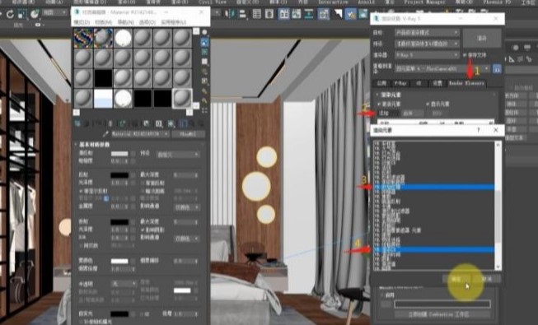The width and height of the screenshot is (538, 325).
Task: Click the large Render button
Action: (482, 39)
